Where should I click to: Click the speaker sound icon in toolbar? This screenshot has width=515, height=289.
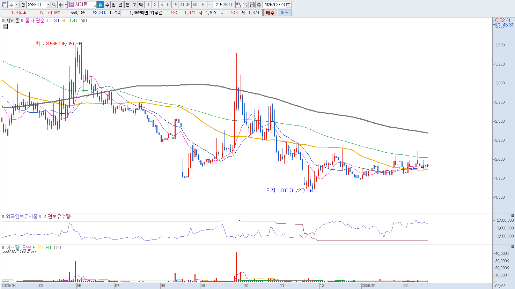(x=60, y=5)
